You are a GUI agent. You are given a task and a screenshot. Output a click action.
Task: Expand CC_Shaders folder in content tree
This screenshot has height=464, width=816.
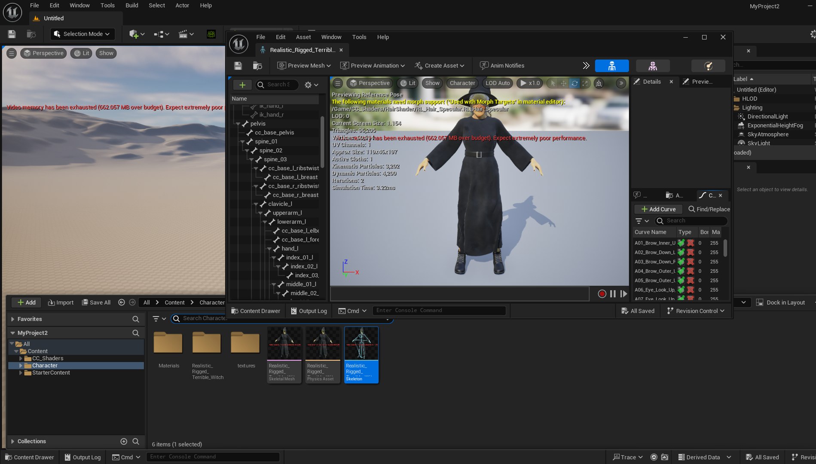click(21, 358)
